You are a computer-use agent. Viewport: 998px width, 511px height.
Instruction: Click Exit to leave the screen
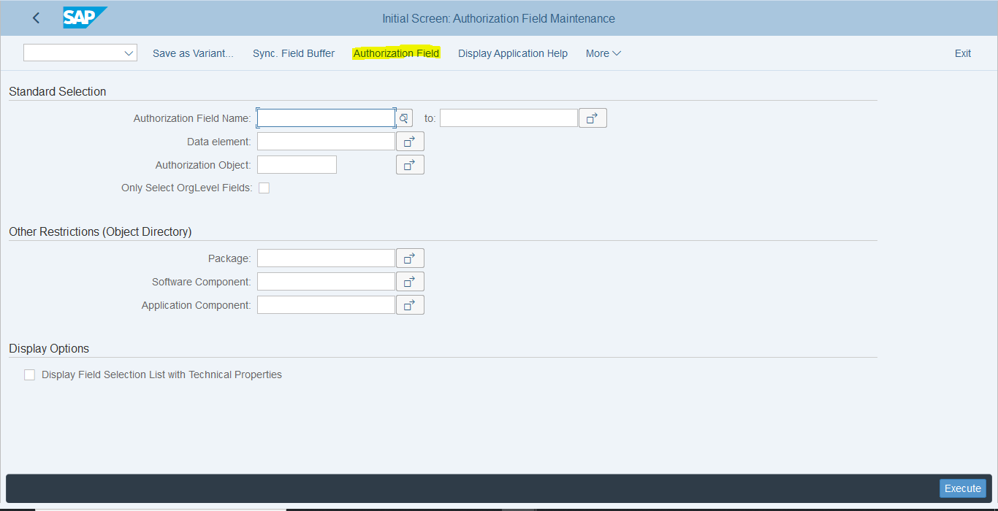(x=962, y=53)
